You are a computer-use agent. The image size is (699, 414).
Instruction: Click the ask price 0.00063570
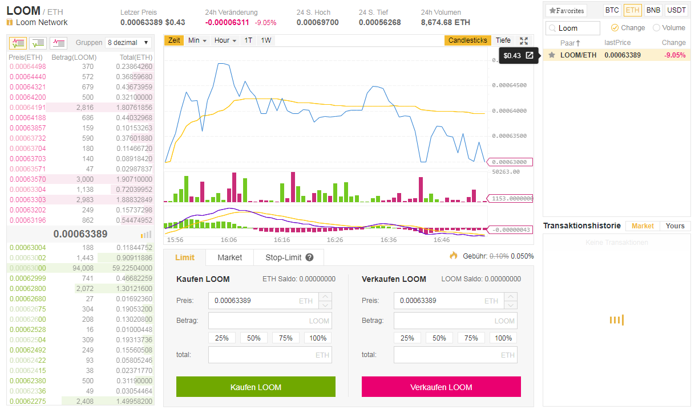coord(27,179)
